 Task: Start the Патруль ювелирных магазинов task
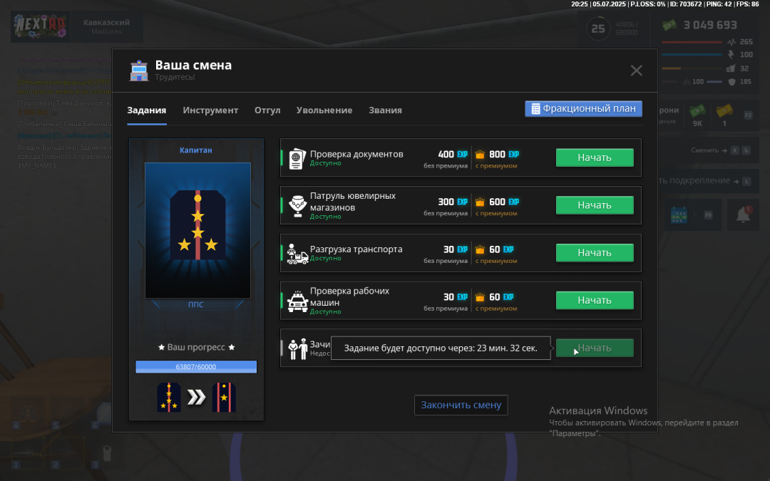595,205
